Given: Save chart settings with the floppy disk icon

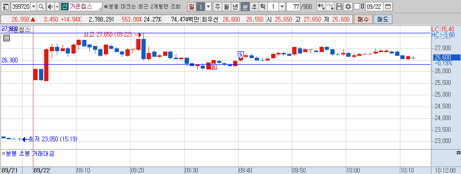Looking at the screenshot, I should pyautogui.click(x=339, y=6).
